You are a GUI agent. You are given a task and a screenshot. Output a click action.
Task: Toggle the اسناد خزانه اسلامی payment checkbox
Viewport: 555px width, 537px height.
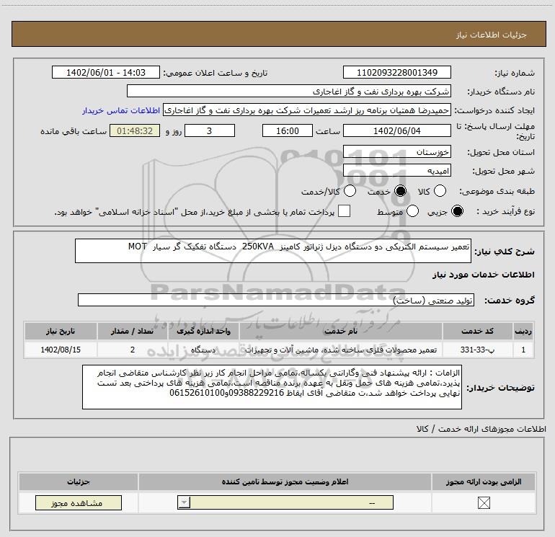(344, 211)
